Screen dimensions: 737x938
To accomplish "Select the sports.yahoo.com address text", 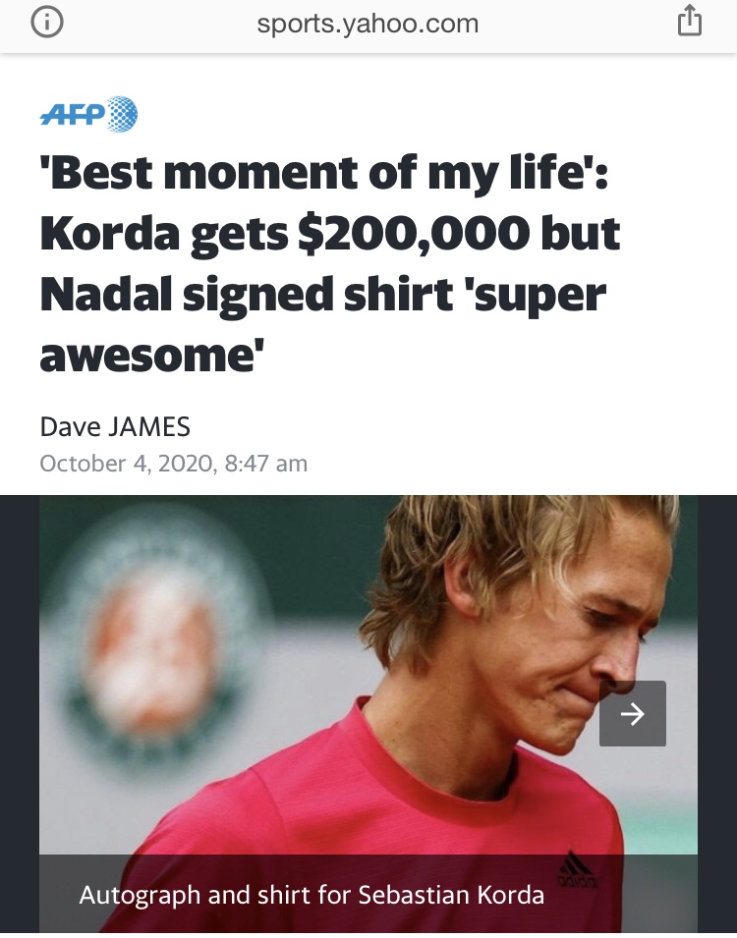I will pos(368,24).
